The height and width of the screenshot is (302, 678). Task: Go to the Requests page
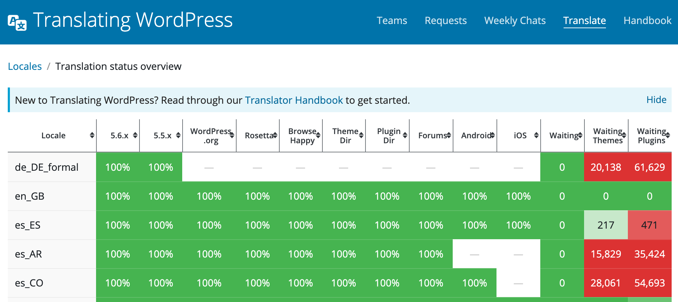445,20
